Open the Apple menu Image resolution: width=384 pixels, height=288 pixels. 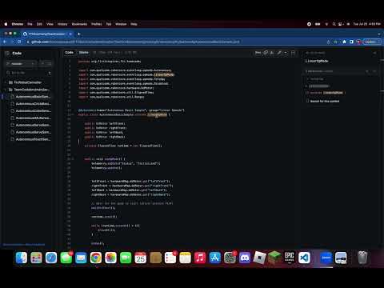(x=6, y=24)
